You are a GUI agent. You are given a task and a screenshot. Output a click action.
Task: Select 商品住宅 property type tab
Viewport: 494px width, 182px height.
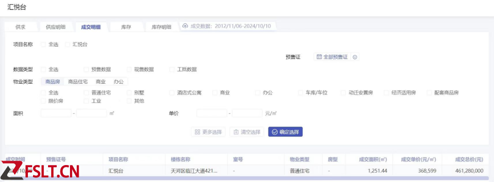pyautogui.click(x=78, y=81)
